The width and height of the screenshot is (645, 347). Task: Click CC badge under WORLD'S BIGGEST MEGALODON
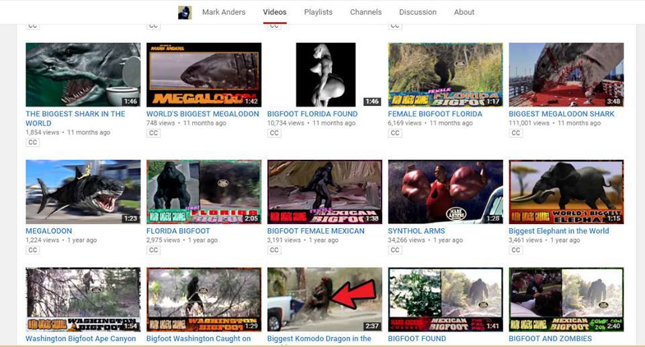(x=153, y=133)
